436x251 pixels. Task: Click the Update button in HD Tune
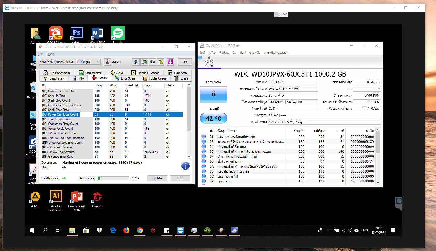coord(157,178)
